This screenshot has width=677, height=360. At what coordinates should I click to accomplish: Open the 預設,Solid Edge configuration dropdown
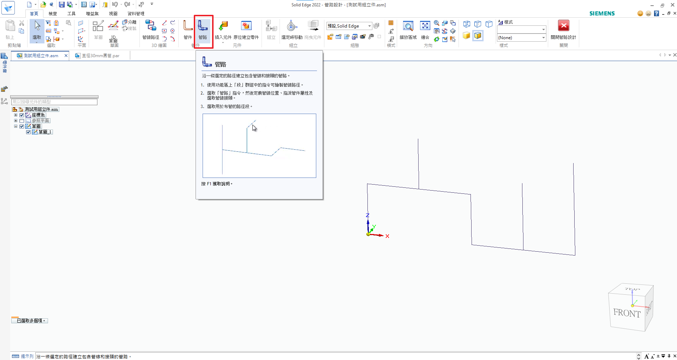(x=370, y=26)
